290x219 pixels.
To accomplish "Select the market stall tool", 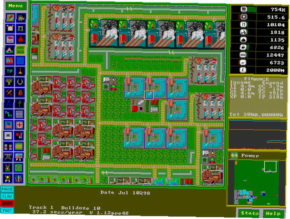I will tap(10, 39).
